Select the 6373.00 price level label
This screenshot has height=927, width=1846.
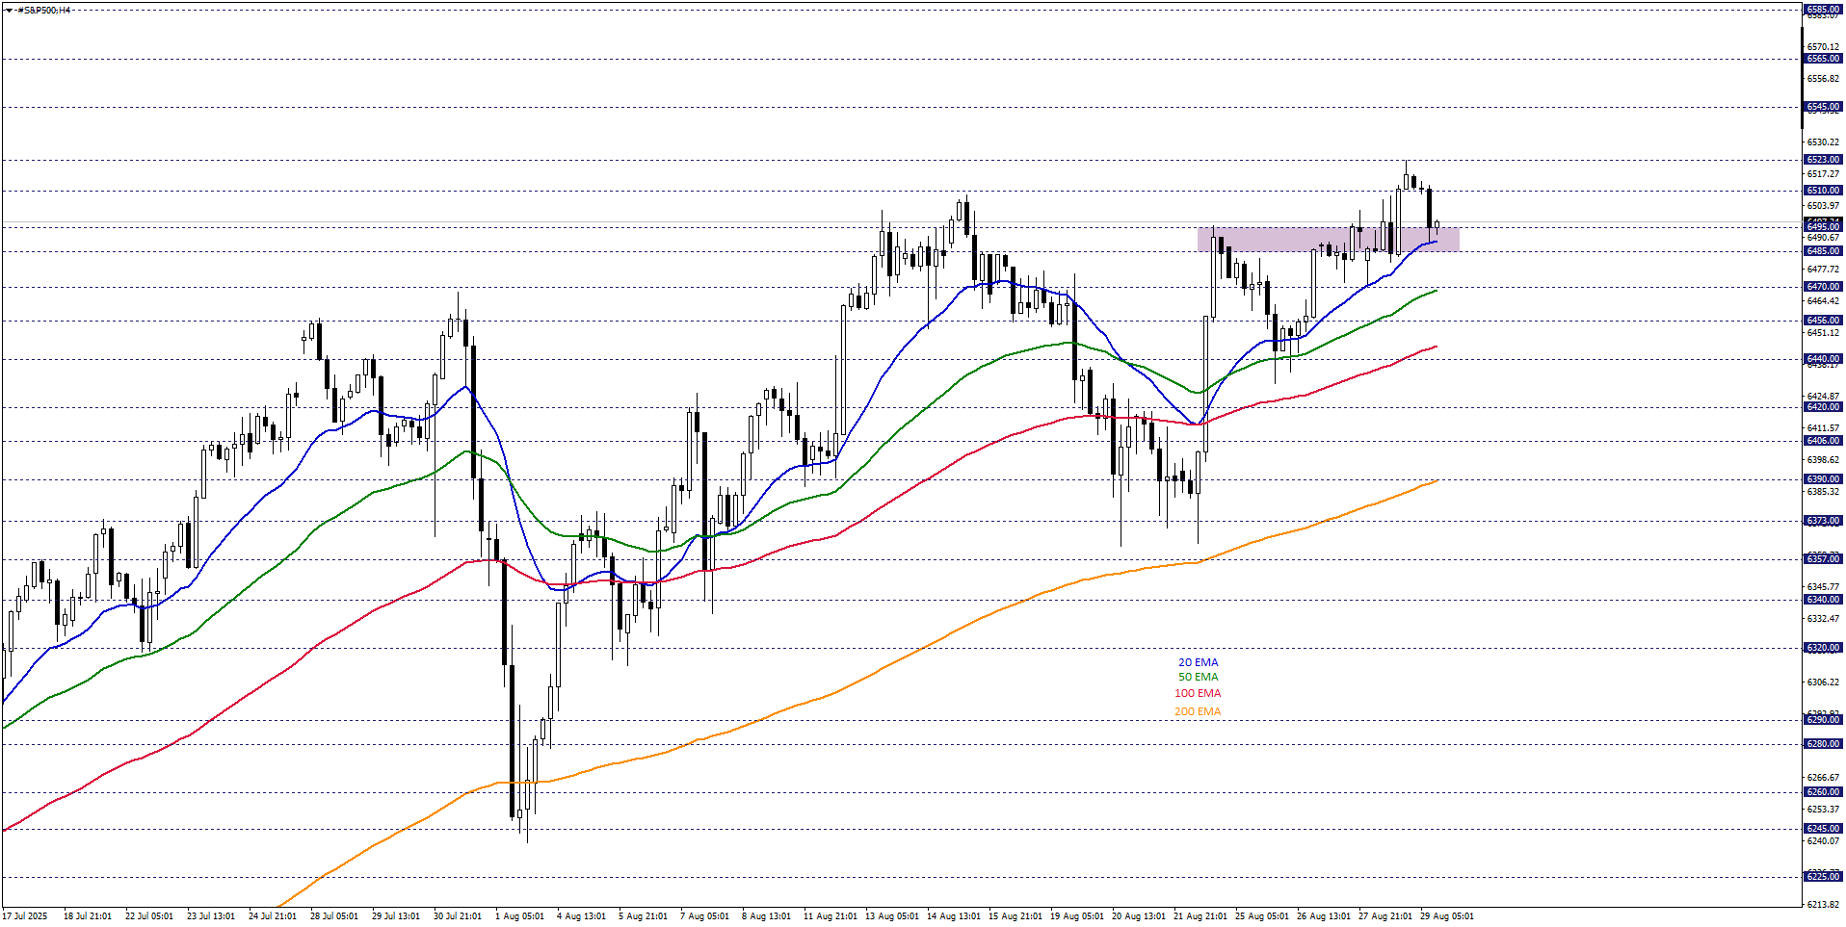tap(1823, 521)
